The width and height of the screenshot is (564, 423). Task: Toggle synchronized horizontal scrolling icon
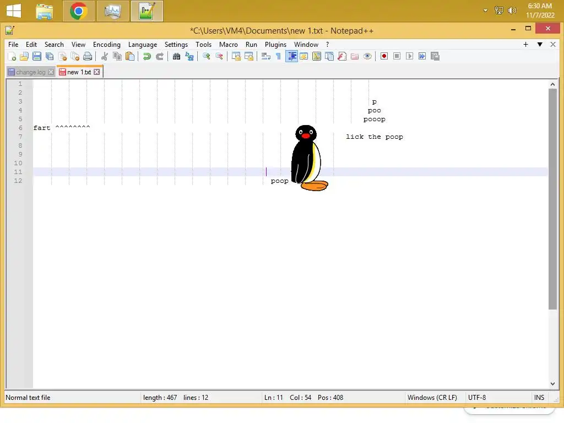tap(248, 57)
